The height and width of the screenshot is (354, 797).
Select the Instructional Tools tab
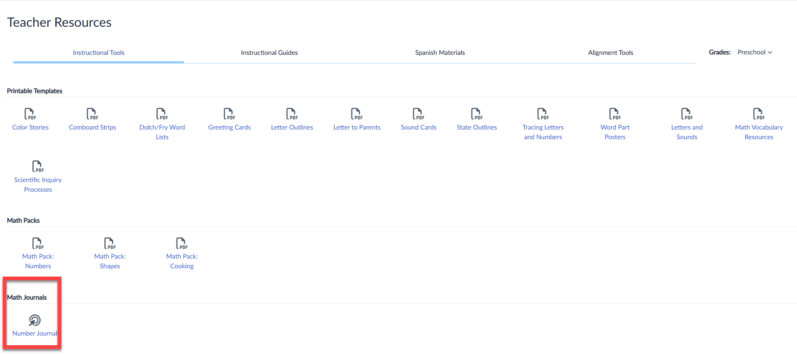(x=99, y=53)
